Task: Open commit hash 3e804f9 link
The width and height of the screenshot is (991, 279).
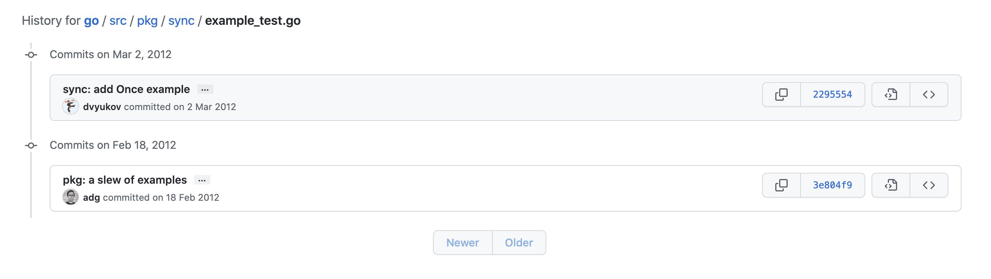Action: point(832,185)
